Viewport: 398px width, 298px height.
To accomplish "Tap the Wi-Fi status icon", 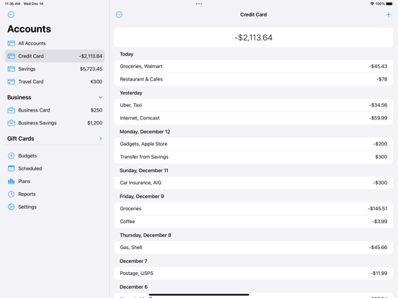I will coord(372,4).
